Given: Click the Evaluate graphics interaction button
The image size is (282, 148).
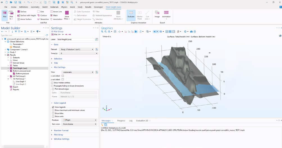Looking at the screenshot, I should (131, 14).
